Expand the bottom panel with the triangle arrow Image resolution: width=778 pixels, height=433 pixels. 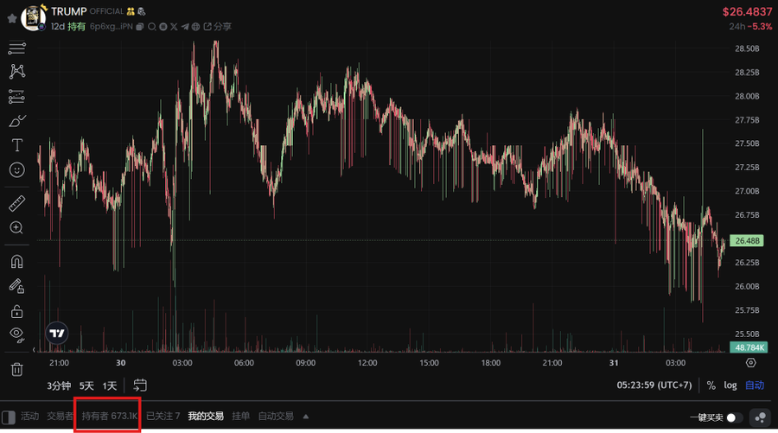click(305, 417)
